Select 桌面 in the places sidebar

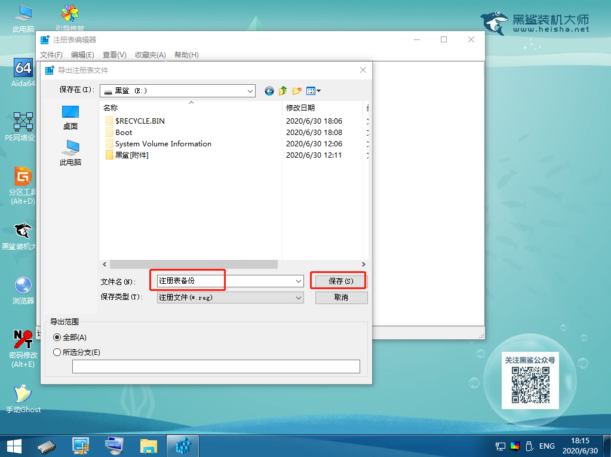pyautogui.click(x=70, y=117)
